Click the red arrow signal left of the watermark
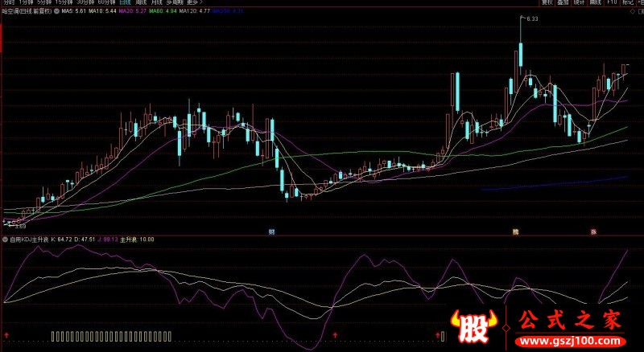The image size is (644, 352). 438,336
